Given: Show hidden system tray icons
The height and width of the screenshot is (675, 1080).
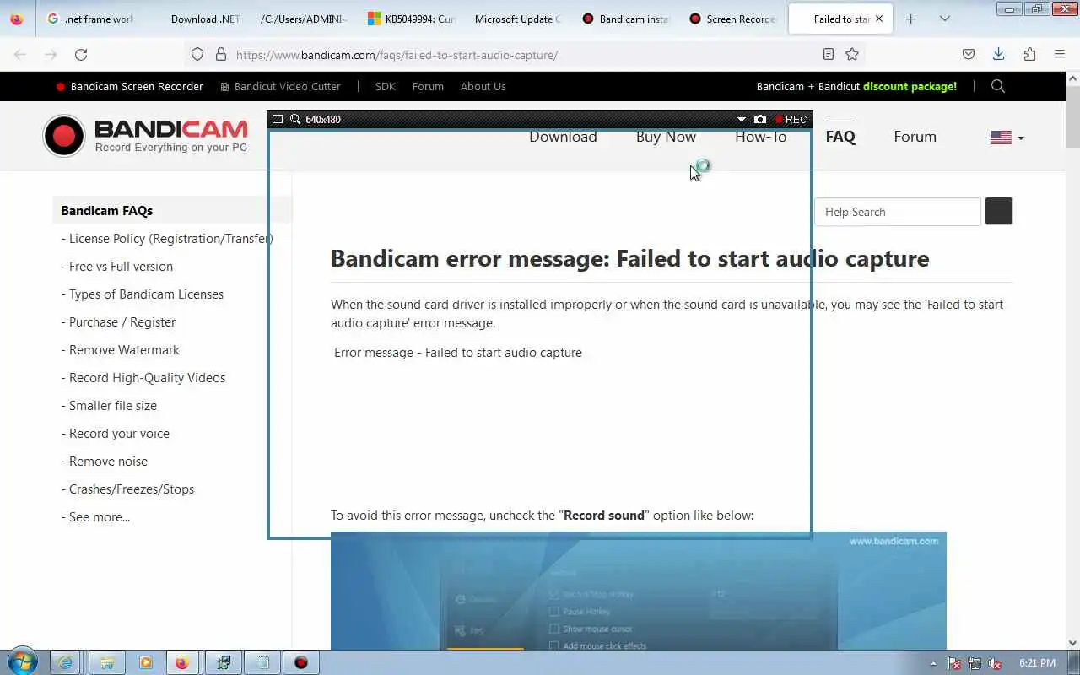Looking at the screenshot, I should pos(933,663).
